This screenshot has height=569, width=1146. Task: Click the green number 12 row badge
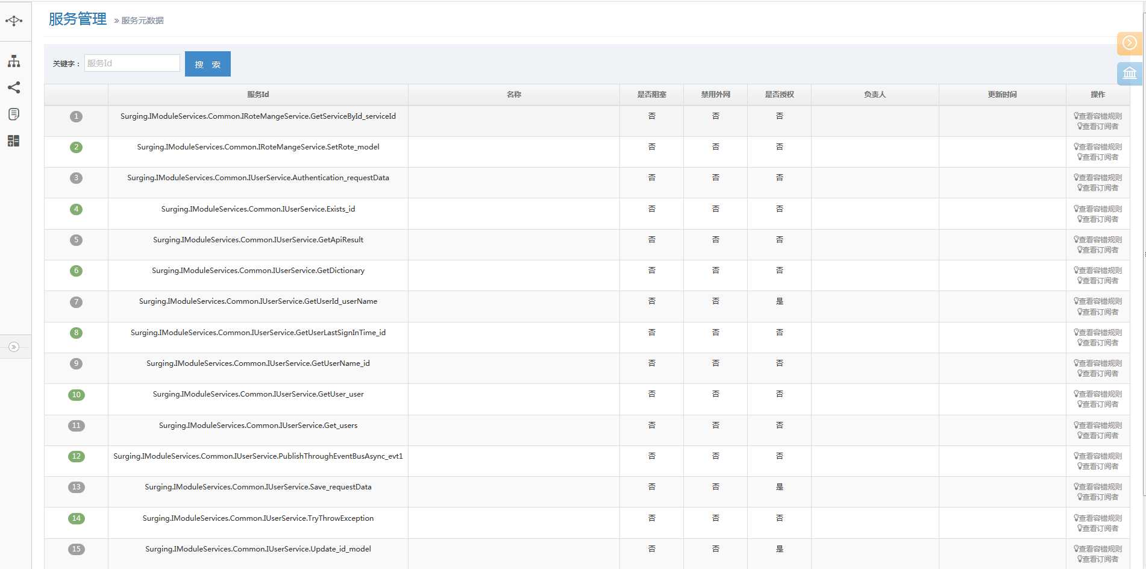pos(76,456)
